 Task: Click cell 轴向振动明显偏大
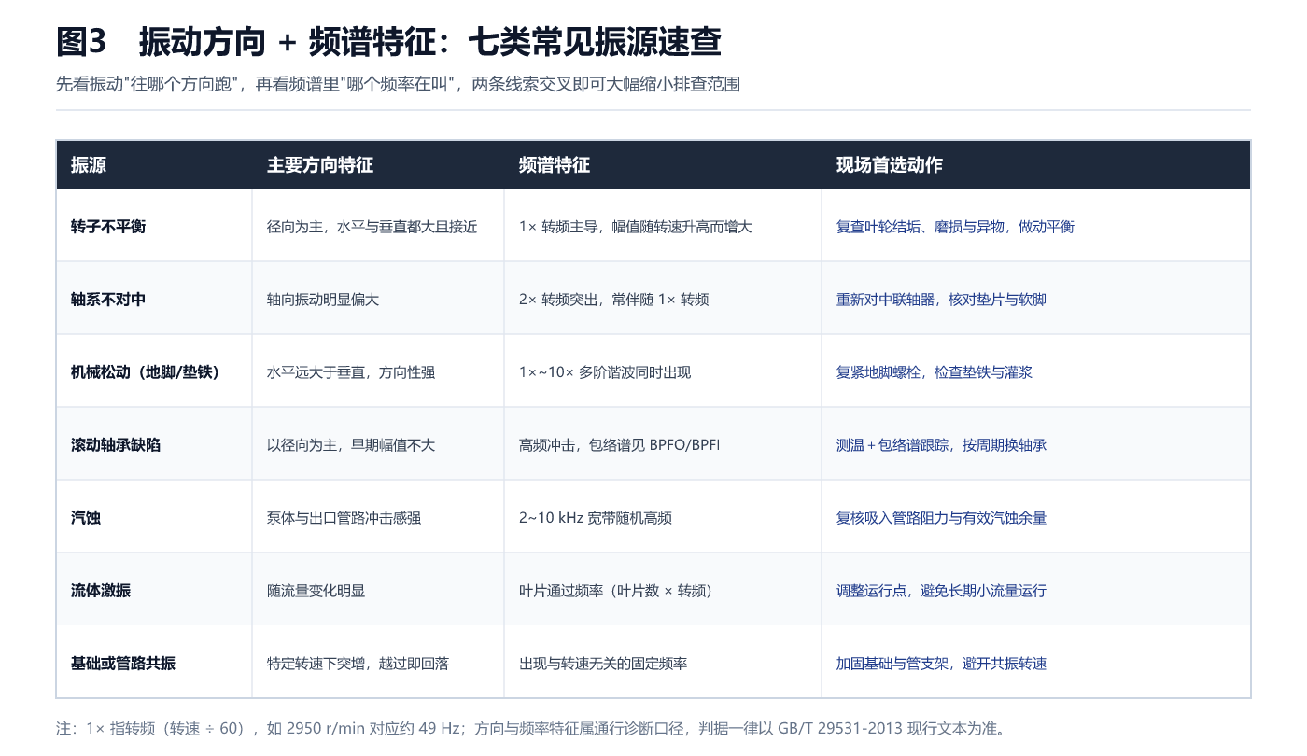click(x=323, y=300)
